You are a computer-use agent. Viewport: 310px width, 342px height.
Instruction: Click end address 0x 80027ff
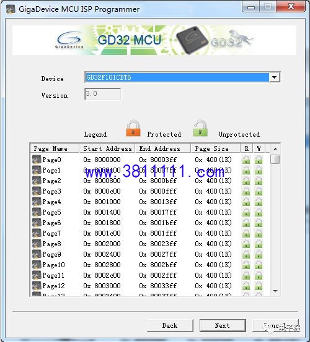[x=158, y=254]
